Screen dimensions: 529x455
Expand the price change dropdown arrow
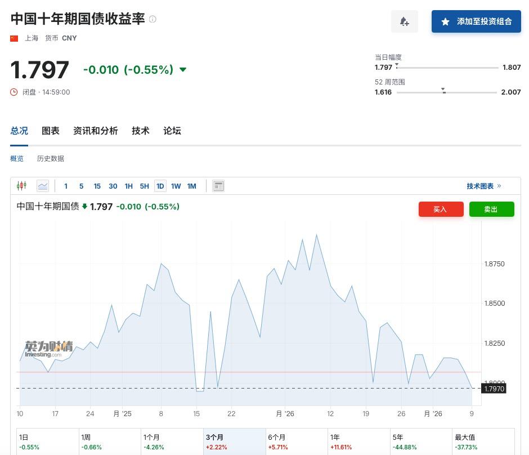[182, 69]
